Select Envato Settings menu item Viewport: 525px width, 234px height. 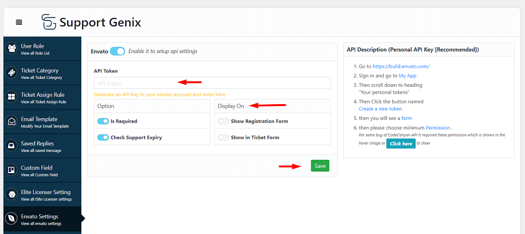pos(42,219)
